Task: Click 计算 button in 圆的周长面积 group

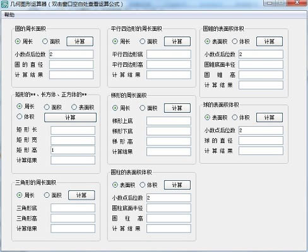Action: click(80, 42)
